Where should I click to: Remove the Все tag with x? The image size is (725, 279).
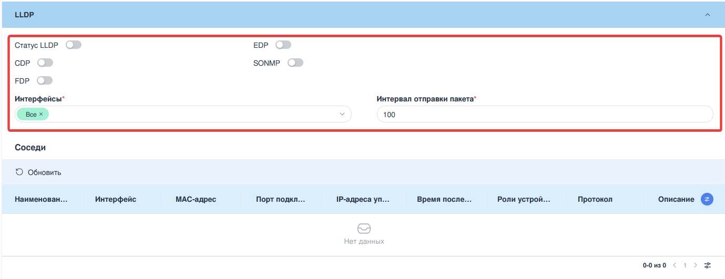(x=41, y=114)
